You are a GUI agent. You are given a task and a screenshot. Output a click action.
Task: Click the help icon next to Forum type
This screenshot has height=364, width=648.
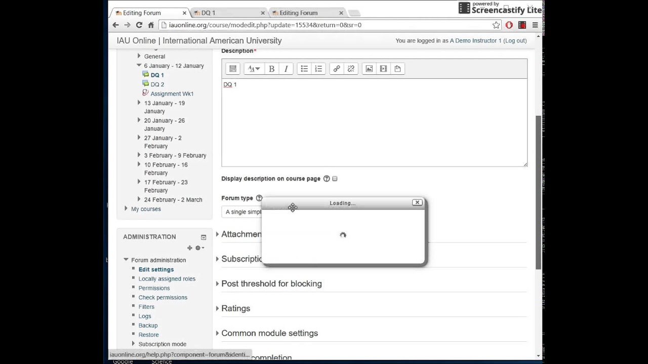coord(259,198)
